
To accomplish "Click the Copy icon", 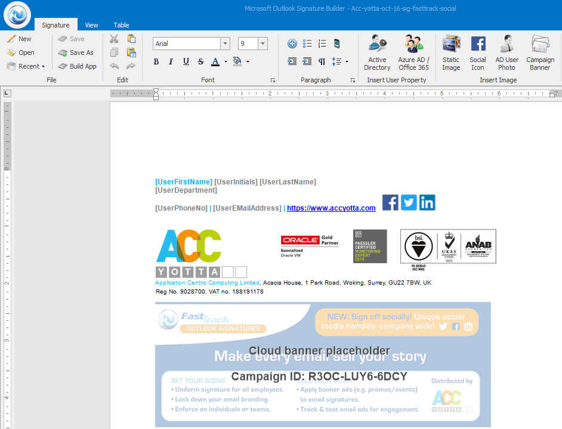I will pyautogui.click(x=114, y=53).
